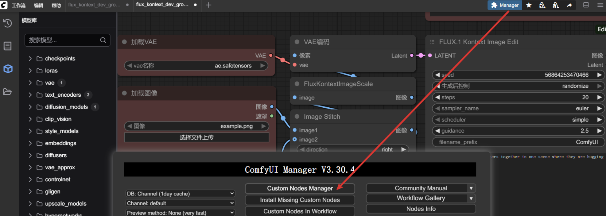Image resolution: width=606 pixels, height=216 pixels.
Task: Open the node library sidebar icon
Action: click(7, 46)
